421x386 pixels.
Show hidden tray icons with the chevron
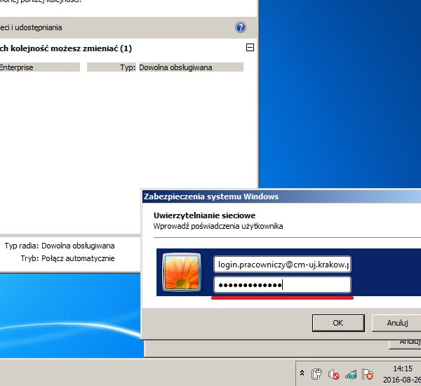click(302, 374)
